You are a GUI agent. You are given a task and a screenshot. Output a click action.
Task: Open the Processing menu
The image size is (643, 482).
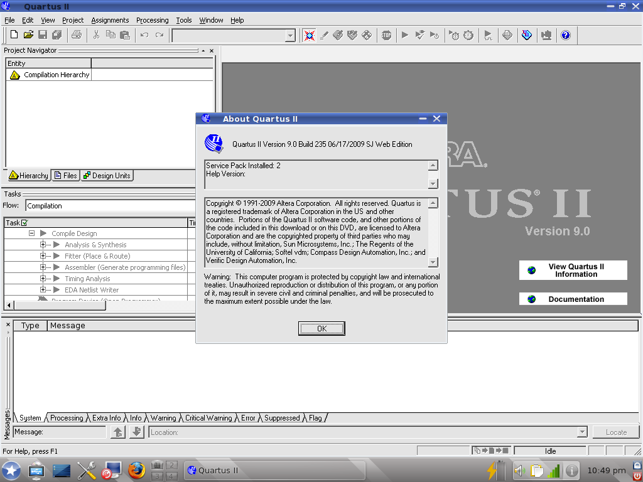(152, 20)
